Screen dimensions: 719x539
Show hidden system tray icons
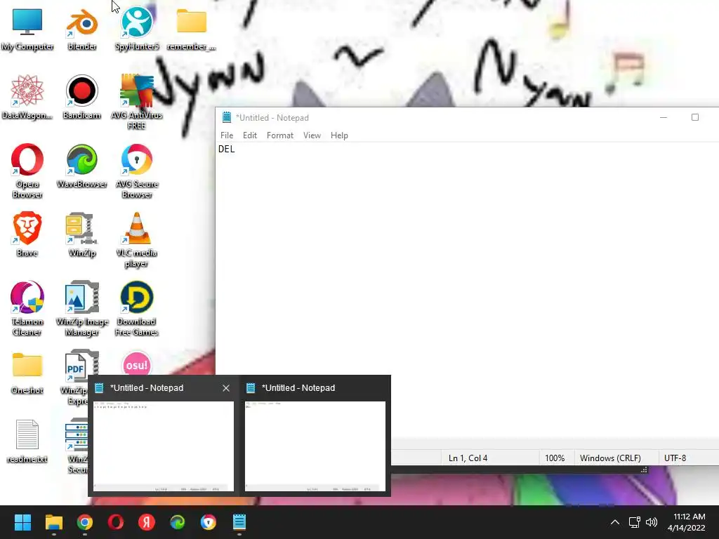tap(615, 522)
